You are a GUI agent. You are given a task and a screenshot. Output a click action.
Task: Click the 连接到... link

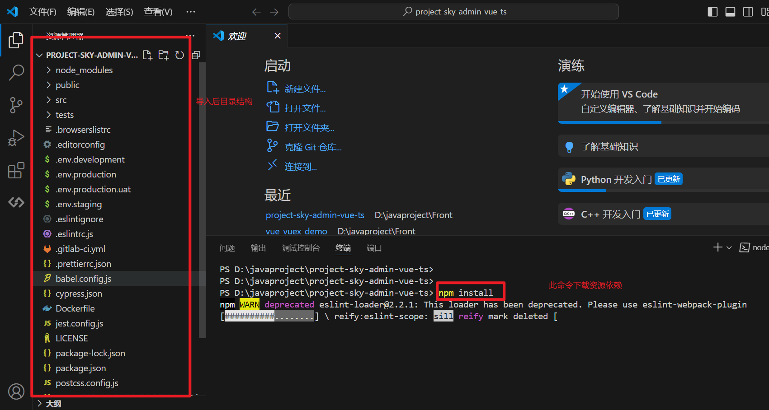point(301,167)
